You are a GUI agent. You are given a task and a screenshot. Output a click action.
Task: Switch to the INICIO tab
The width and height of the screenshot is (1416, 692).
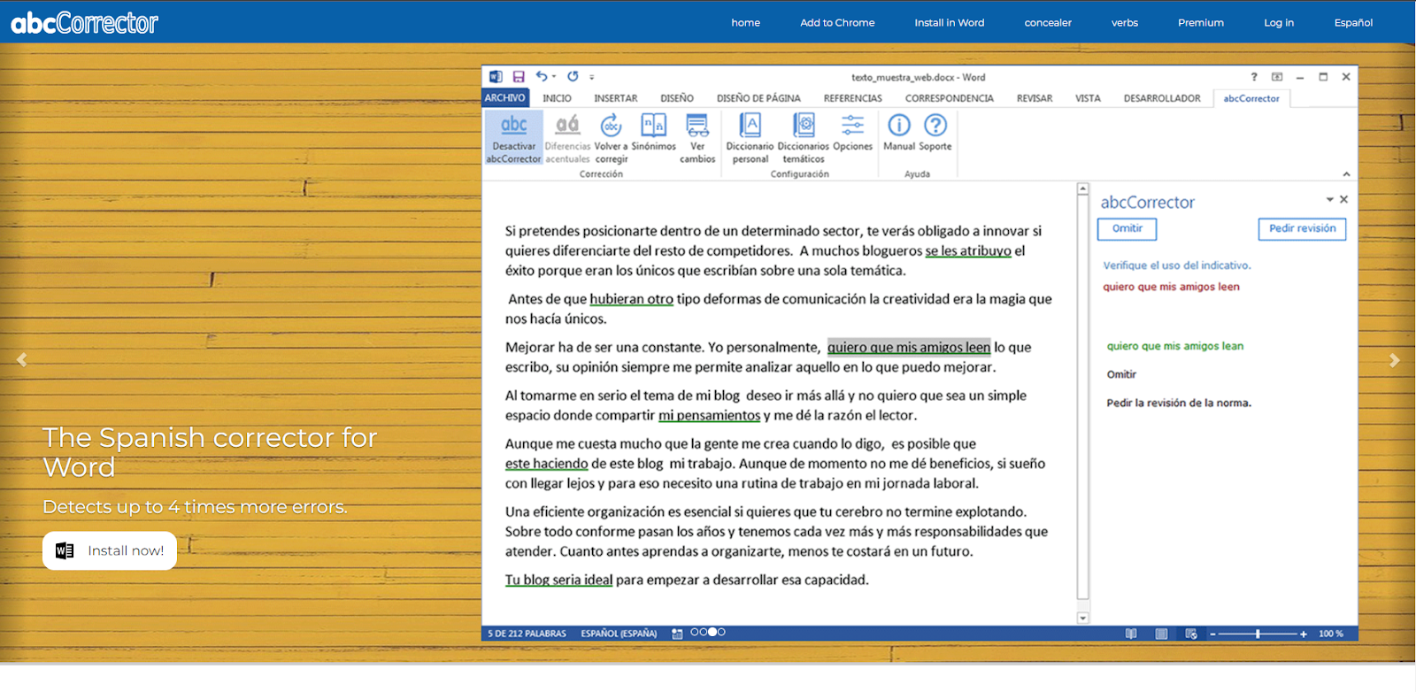[x=557, y=98]
